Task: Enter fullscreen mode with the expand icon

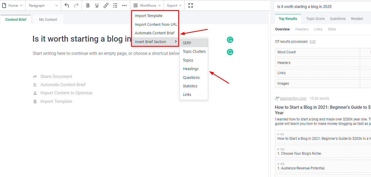Action: (191, 5)
